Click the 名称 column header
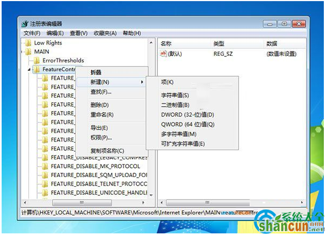 click(185, 43)
